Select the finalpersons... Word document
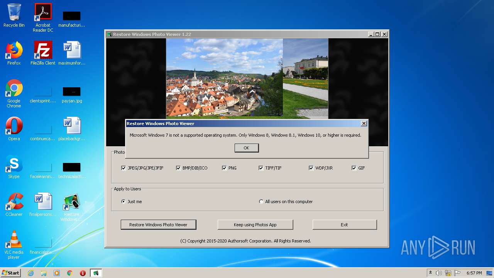Screen dimensions: 494x278 43,205
